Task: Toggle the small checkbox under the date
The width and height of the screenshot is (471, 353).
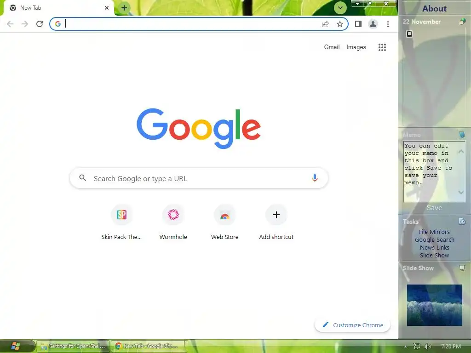Action: [x=409, y=34]
